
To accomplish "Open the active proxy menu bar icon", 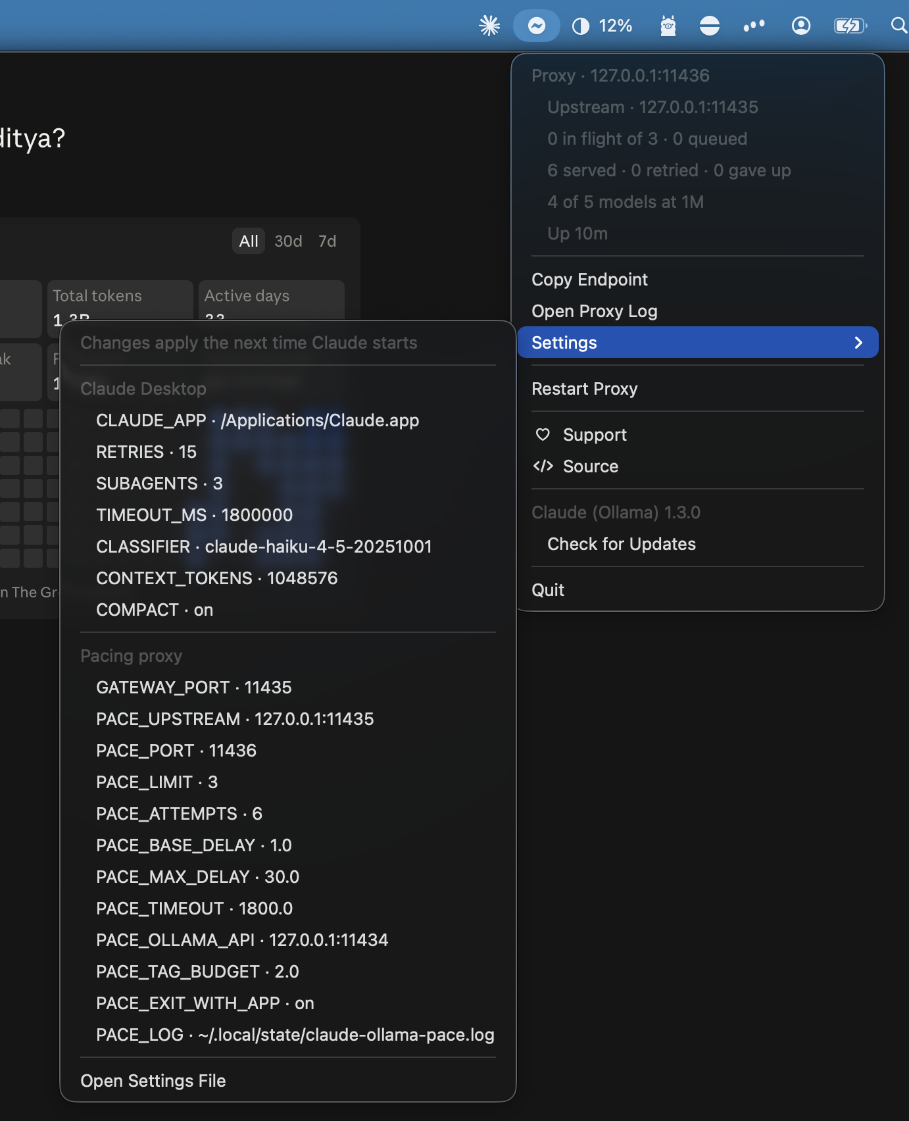I will point(537,26).
